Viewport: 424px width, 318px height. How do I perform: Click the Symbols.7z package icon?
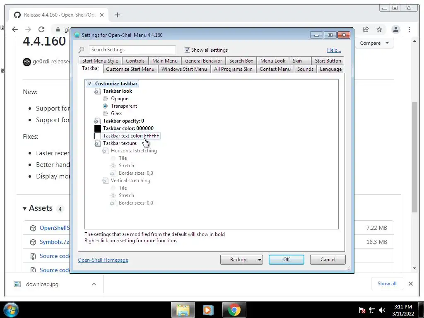click(33, 242)
